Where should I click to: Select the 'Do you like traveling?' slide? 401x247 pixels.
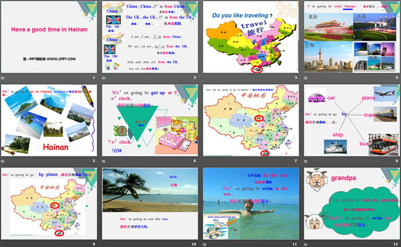(251, 37)
